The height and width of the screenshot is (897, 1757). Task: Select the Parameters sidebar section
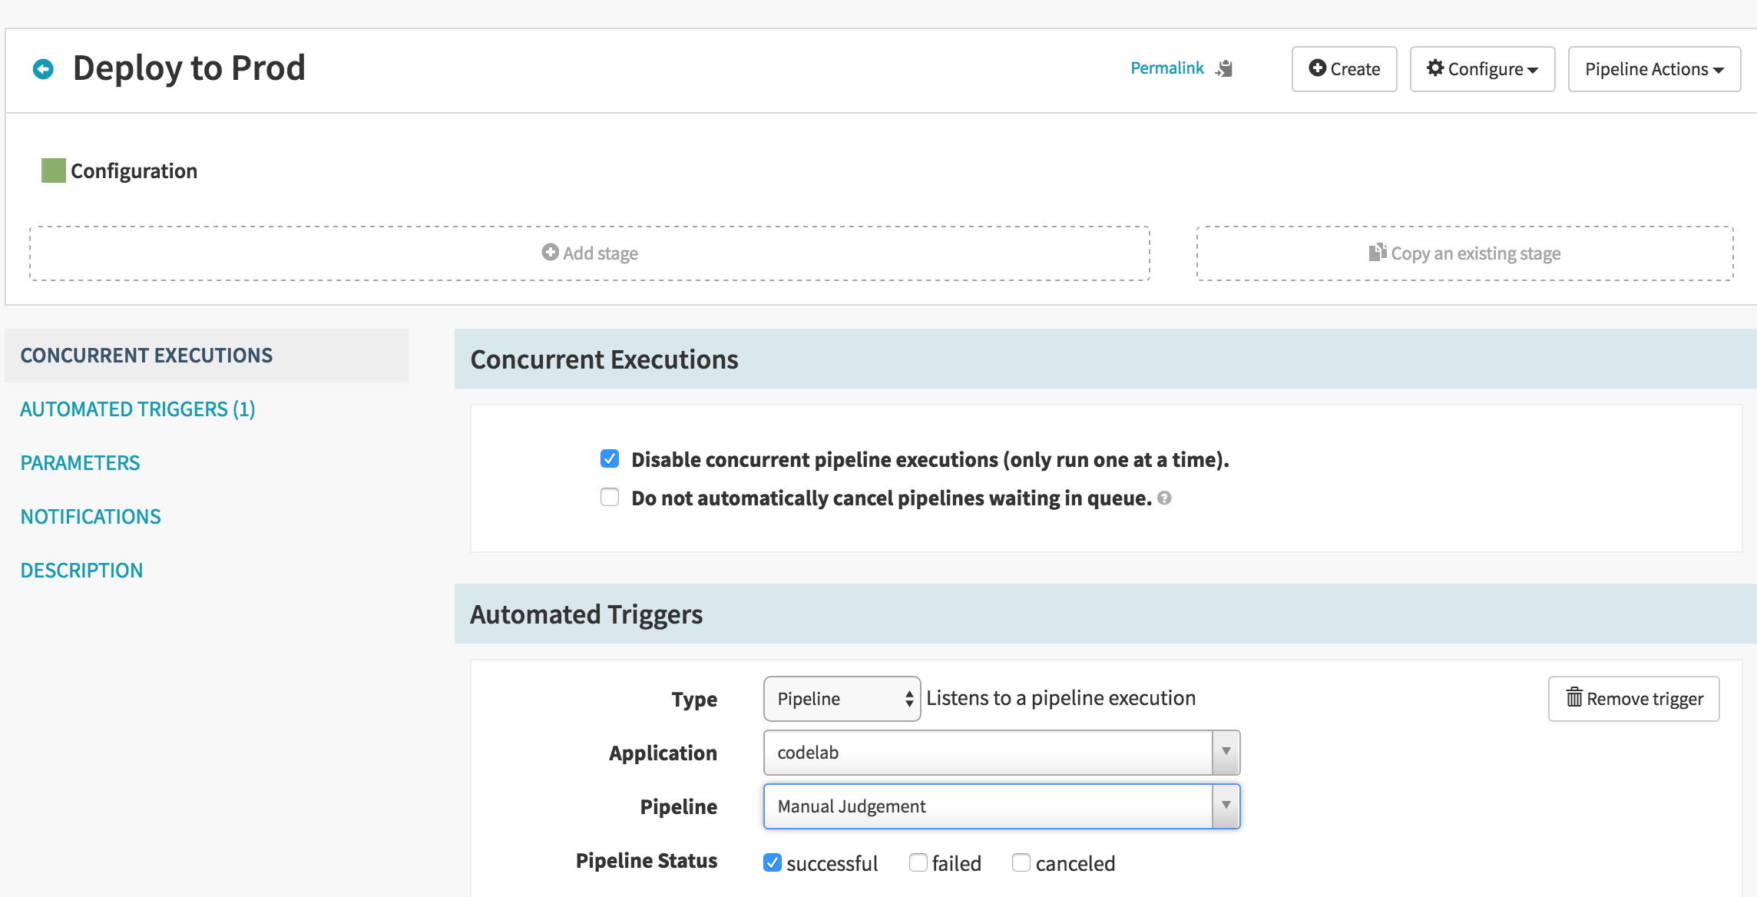coord(80,463)
